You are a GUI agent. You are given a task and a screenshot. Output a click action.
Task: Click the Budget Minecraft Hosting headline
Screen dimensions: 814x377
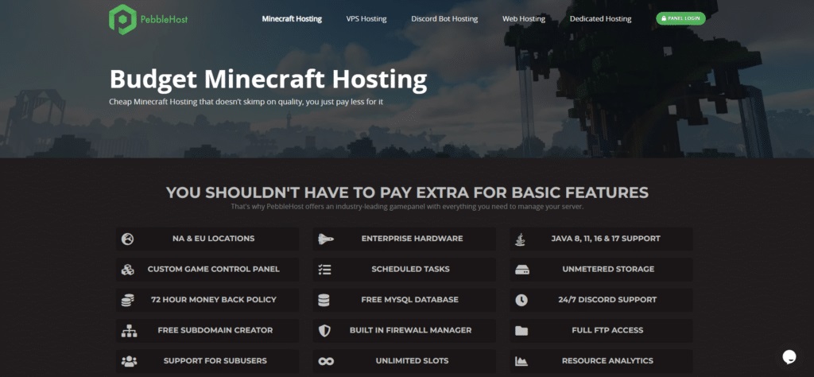[269, 80]
